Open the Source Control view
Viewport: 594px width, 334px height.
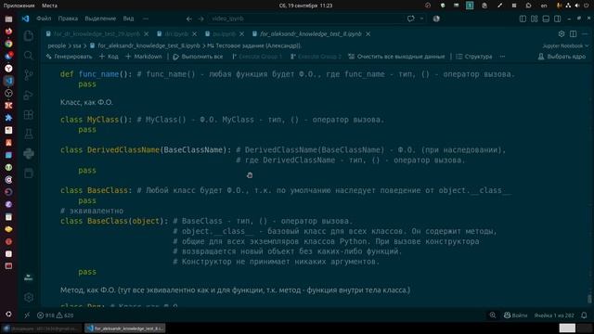(x=29, y=75)
